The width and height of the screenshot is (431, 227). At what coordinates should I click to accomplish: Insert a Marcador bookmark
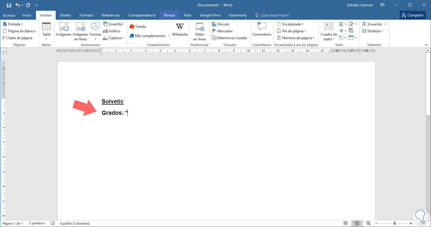[222, 31]
